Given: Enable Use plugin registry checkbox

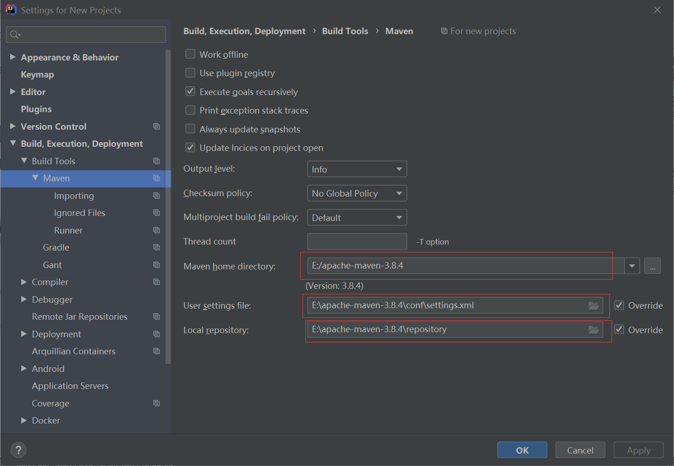Looking at the screenshot, I should tap(190, 73).
